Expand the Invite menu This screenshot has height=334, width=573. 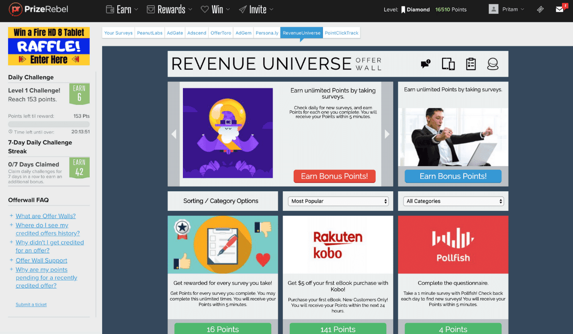256,10
